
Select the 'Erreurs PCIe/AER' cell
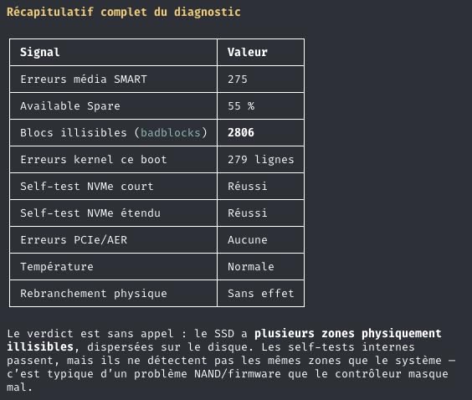tap(114, 240)
